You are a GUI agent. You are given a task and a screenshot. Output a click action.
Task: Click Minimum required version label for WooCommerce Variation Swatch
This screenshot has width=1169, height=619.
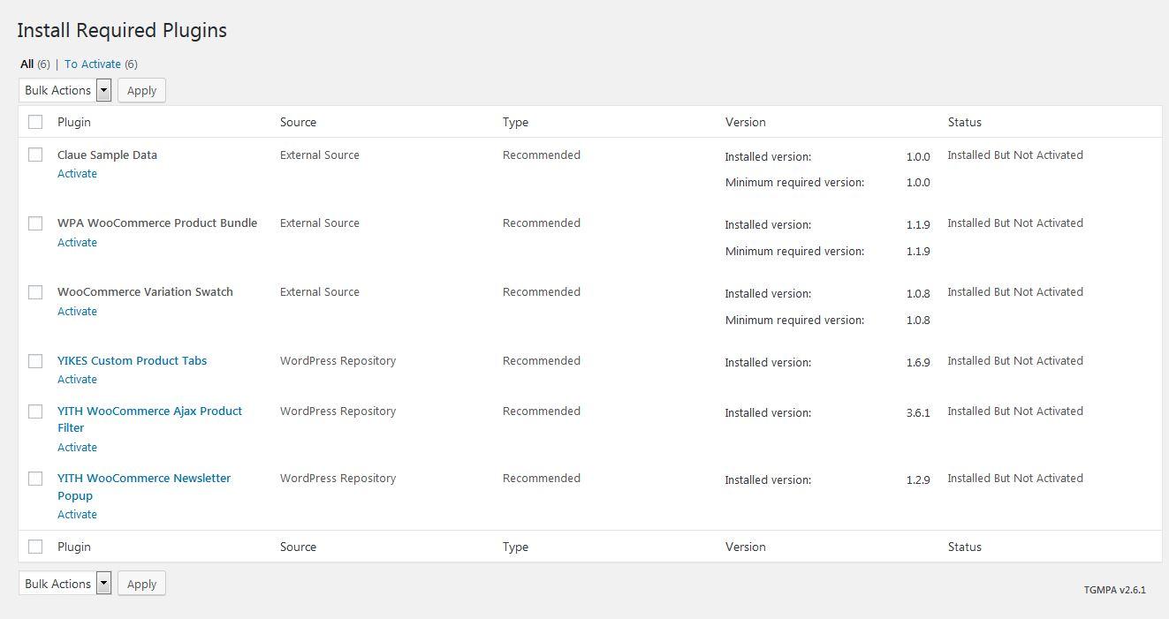click(x=794, y=320)
